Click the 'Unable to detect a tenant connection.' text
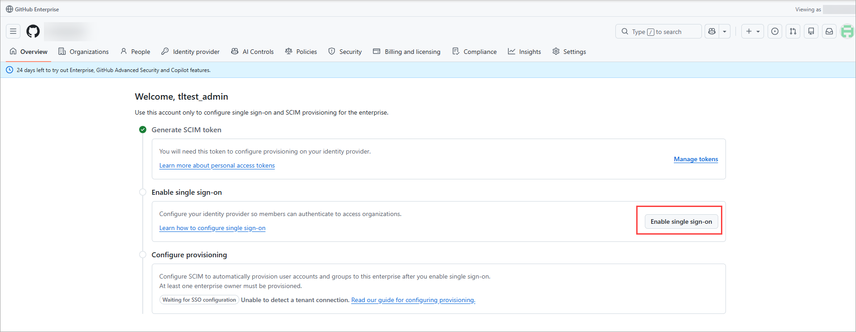Image resolution: width=856 pixels, height=332 pixels. pos(295,300)
